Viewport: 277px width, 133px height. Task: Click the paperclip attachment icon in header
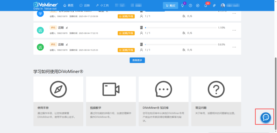click(214, 5)
